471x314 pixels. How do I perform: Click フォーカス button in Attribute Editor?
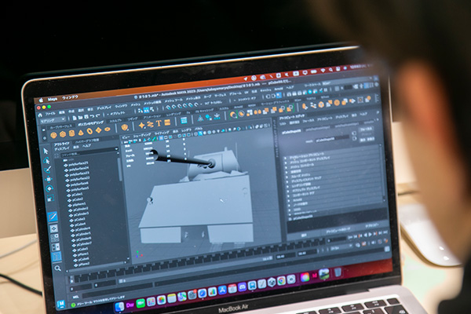[x=366, y=129]
